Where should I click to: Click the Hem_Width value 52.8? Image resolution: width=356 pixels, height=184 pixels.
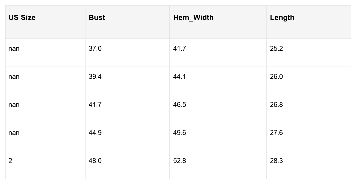pos(179,161)
